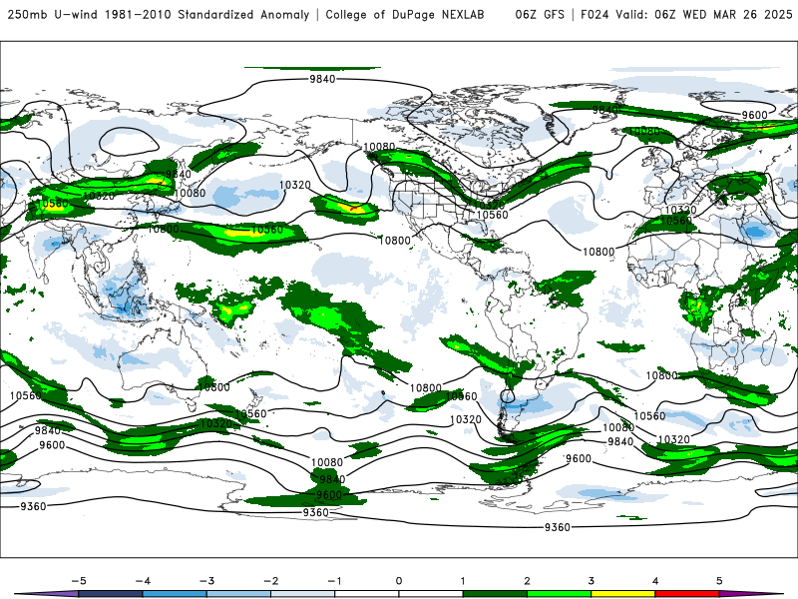The width and height of the screenshot is (798, 599).
Task: Click the colorbar tick label "0"
Action: pyautogui.click(x=398, y=581)
